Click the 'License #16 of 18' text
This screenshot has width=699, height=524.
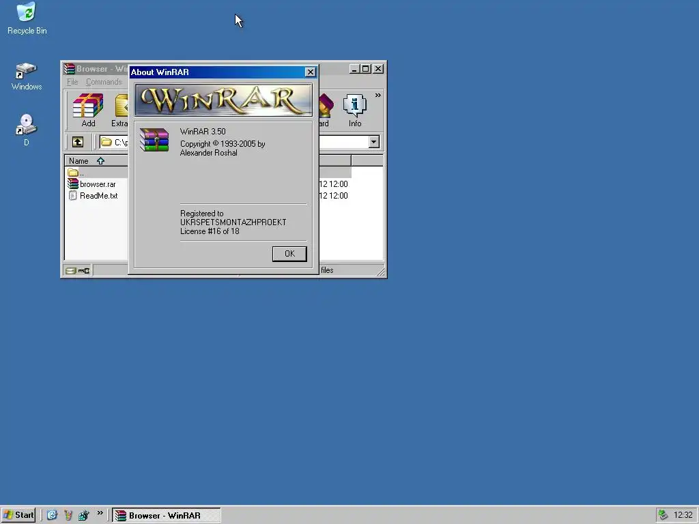point(210,231)
